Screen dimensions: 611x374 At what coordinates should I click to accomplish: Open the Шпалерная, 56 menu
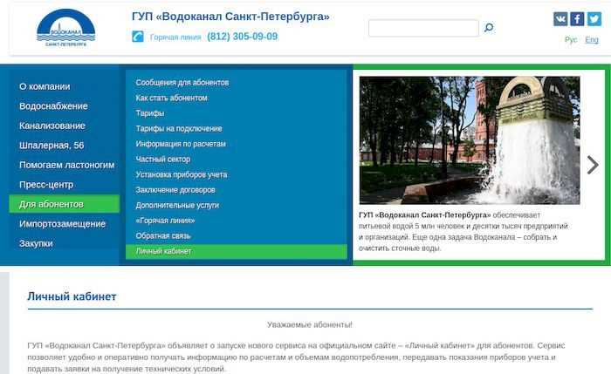[51, 146]
